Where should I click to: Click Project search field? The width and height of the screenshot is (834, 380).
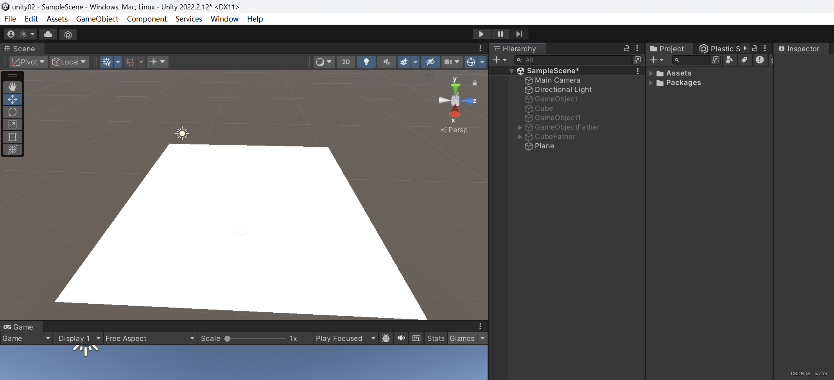(x=691, y=60)
